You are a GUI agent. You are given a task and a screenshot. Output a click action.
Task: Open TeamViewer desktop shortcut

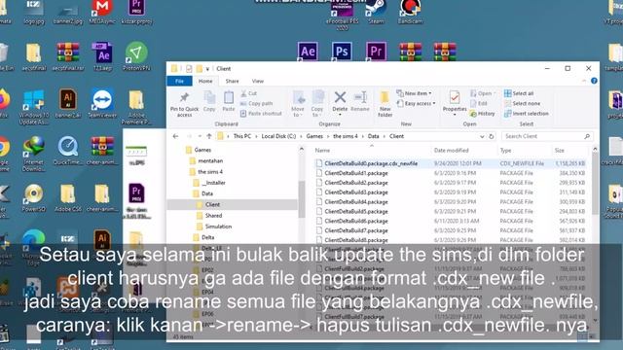coord(102,103)
